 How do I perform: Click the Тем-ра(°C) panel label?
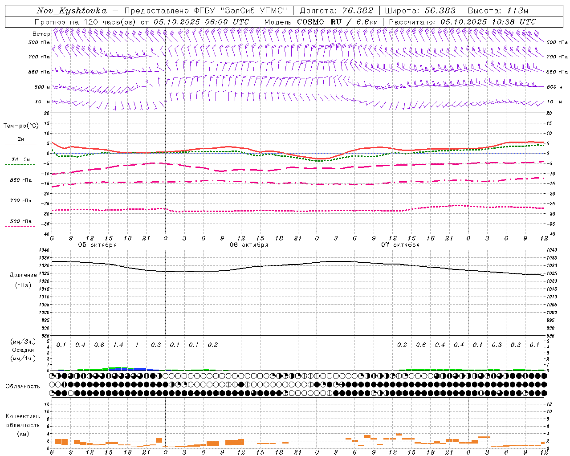pyautogui.click(x=21, y=126)
